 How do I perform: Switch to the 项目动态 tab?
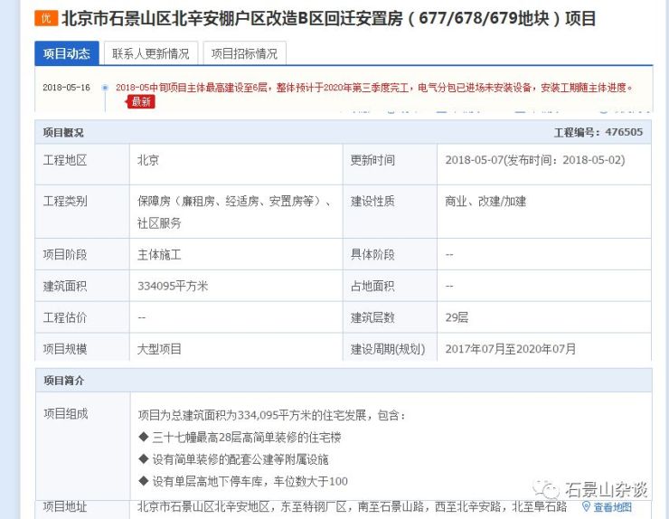[66, 53]
